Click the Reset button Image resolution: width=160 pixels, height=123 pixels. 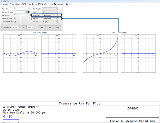(57, 27)
